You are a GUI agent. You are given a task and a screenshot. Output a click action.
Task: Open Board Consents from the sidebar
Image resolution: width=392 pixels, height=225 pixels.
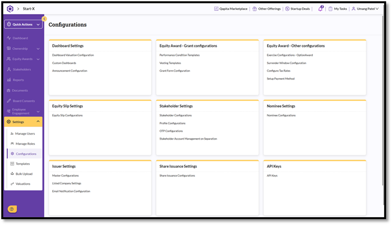tap(24, 101)
